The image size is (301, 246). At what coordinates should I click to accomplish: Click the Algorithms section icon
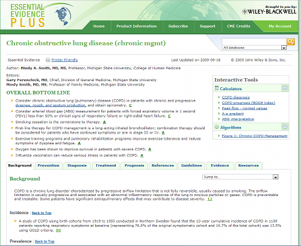click(x=217, y=127)
